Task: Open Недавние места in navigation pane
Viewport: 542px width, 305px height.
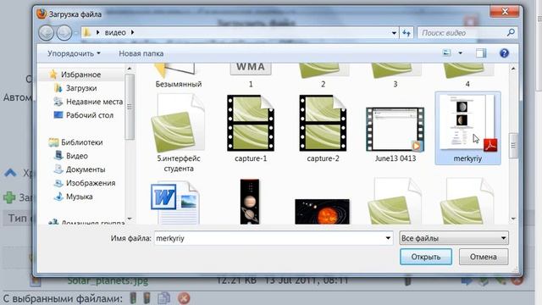Action: [94, 102]
